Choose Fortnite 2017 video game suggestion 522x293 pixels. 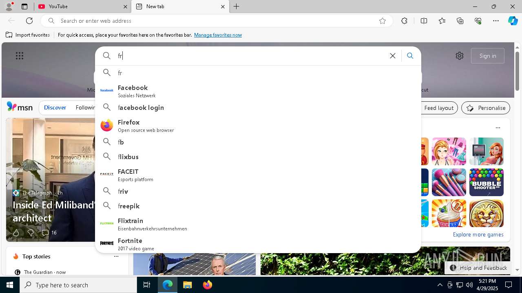tap(258, 244)
